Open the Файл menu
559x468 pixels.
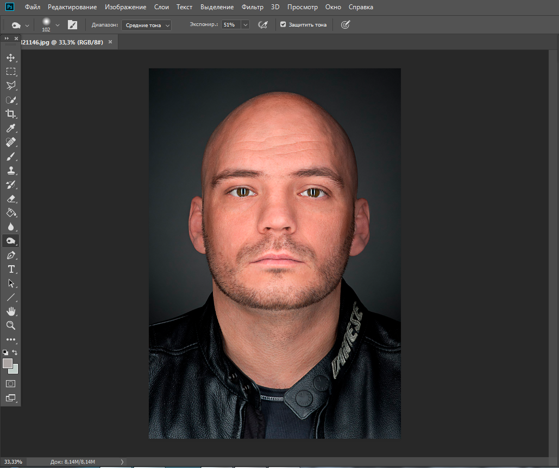[x=33, y=7]
